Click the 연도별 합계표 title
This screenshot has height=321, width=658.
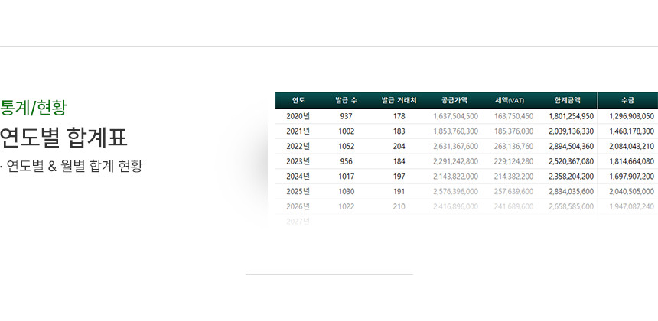pyautogui.click(x=64, y=138)
